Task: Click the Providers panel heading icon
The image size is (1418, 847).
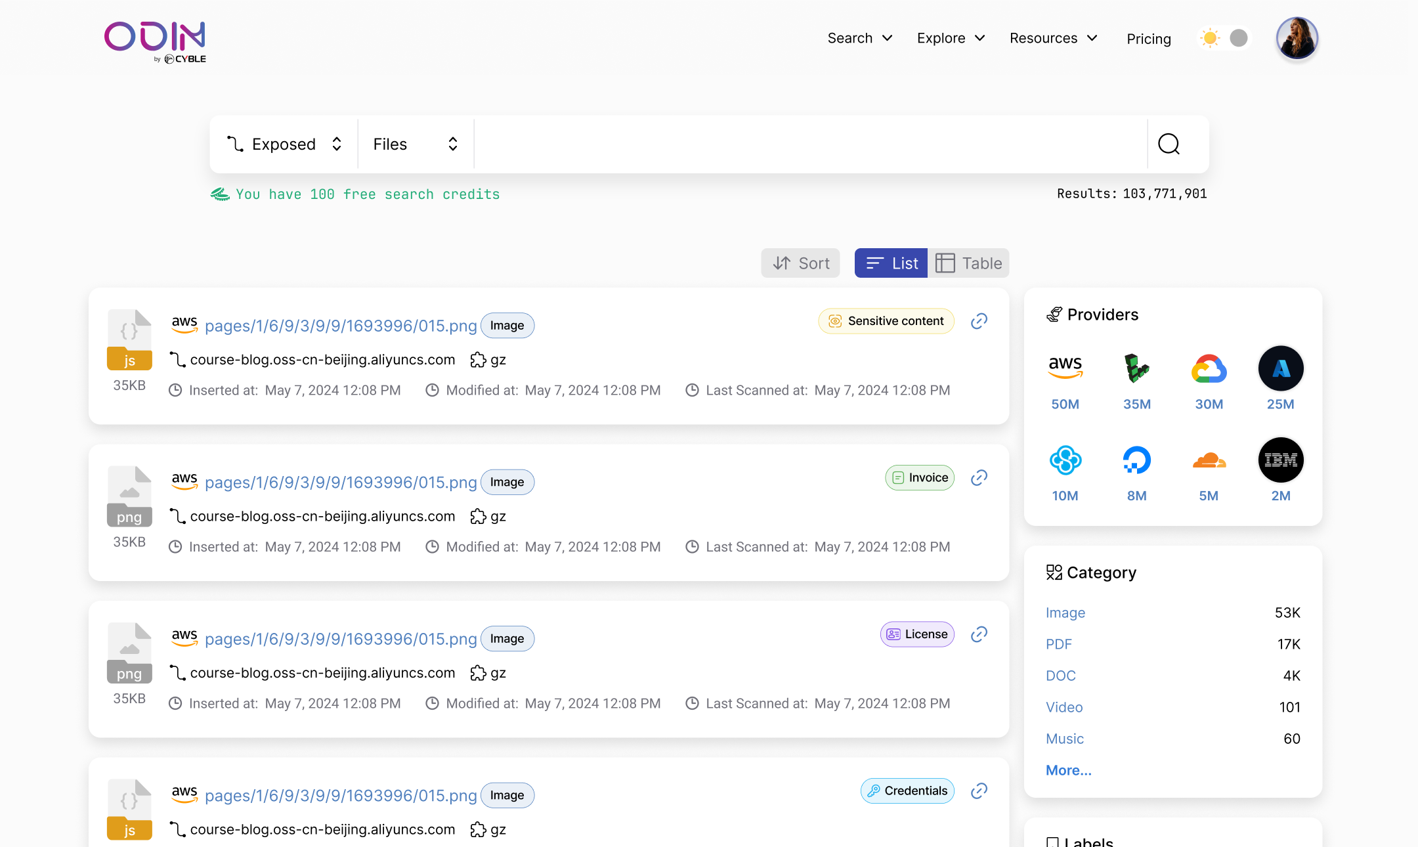Action: tap(1054, 315)
